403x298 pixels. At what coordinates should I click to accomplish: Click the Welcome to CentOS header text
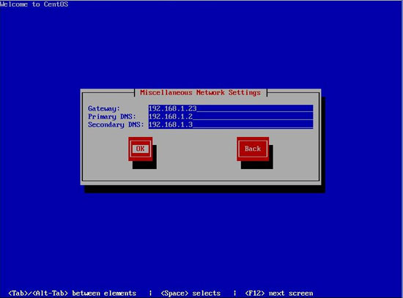tap(34, 4)
